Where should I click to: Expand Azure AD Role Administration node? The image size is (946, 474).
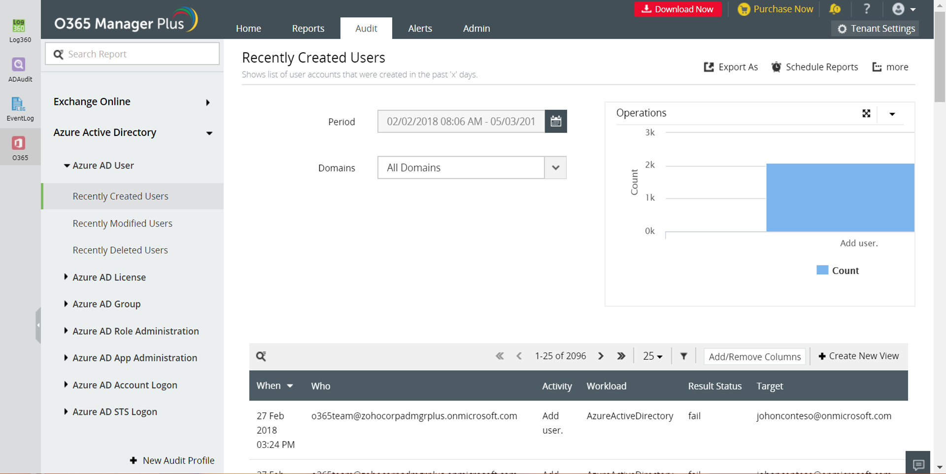click(x=131, y=331)
